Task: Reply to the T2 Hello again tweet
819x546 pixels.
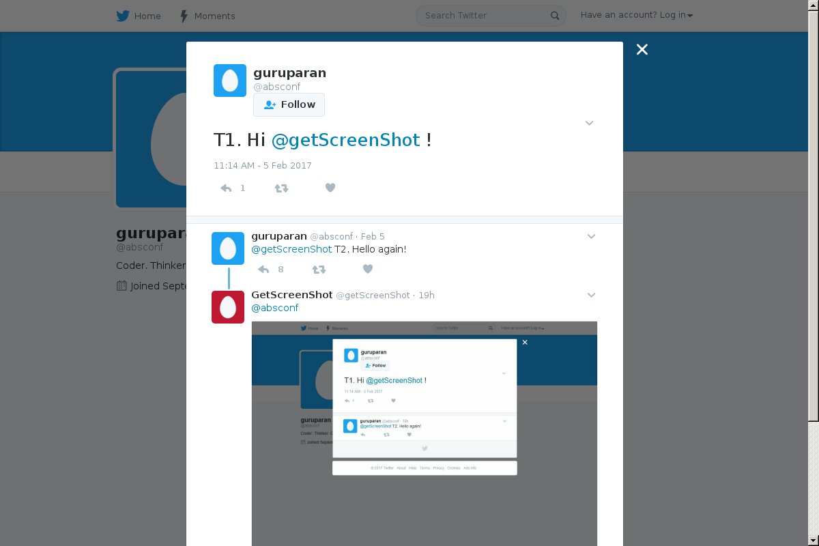Action: pos(263,270)
